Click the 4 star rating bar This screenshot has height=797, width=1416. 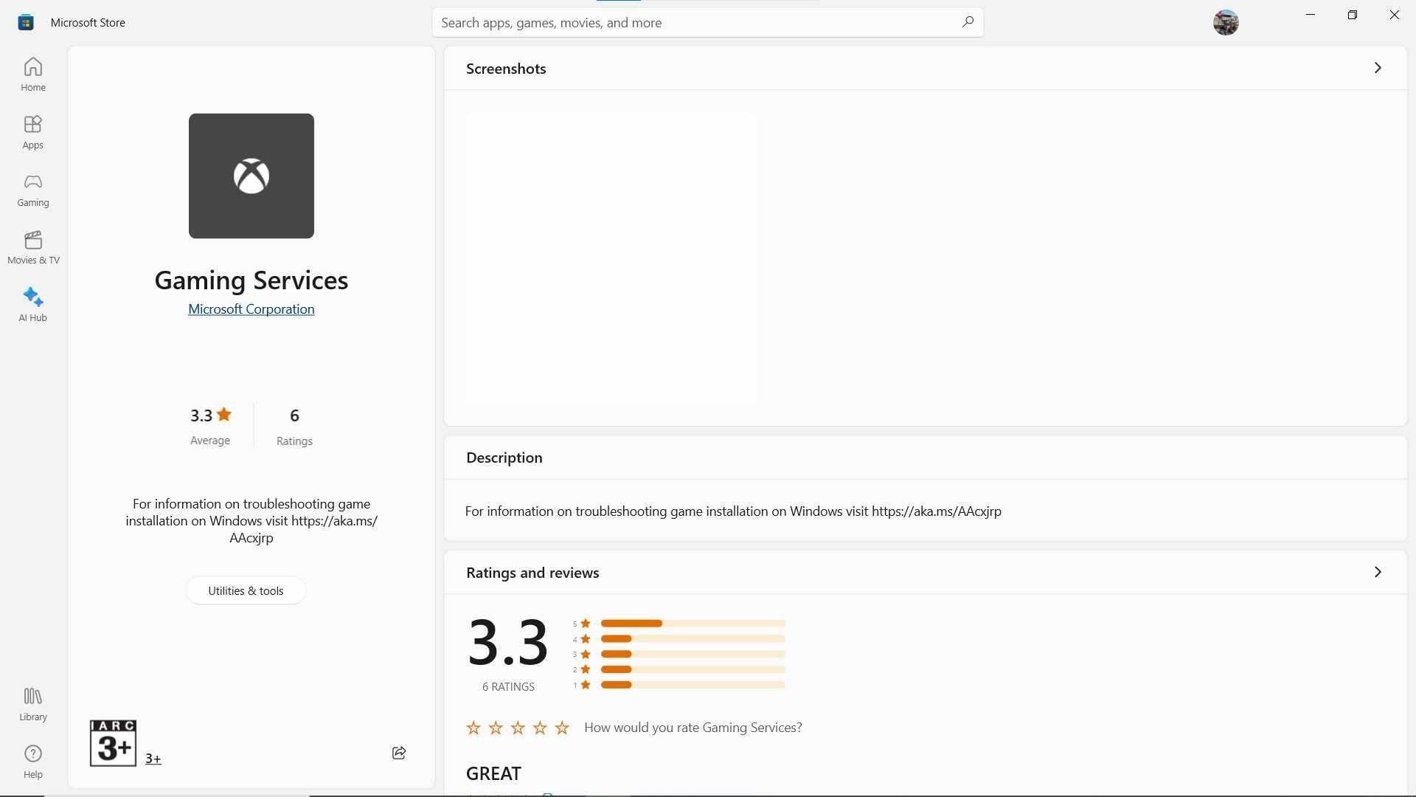point(693,639)
